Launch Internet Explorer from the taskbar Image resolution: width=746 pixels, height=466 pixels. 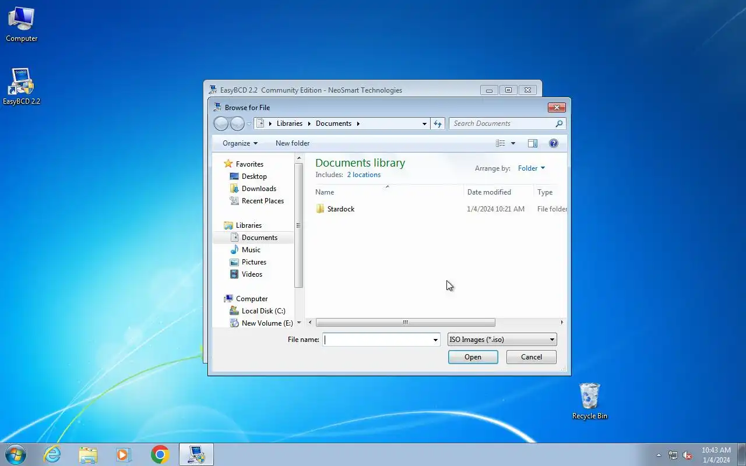[x=52, y=454]
